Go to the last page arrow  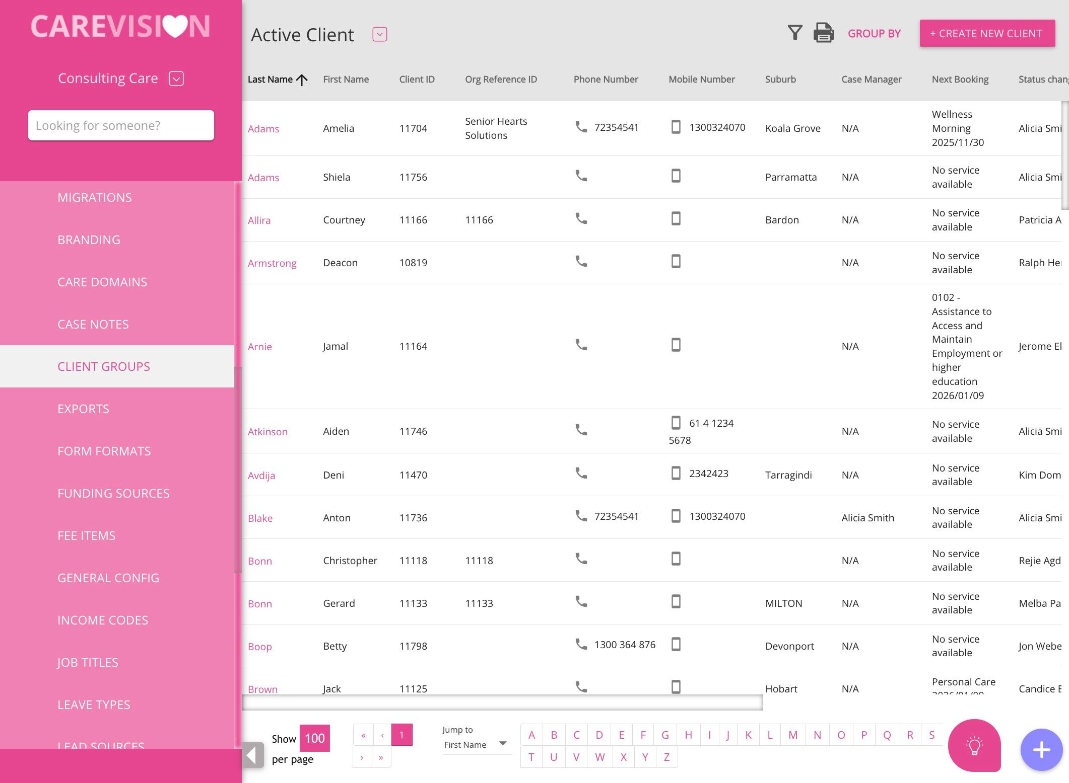point(381,757)
